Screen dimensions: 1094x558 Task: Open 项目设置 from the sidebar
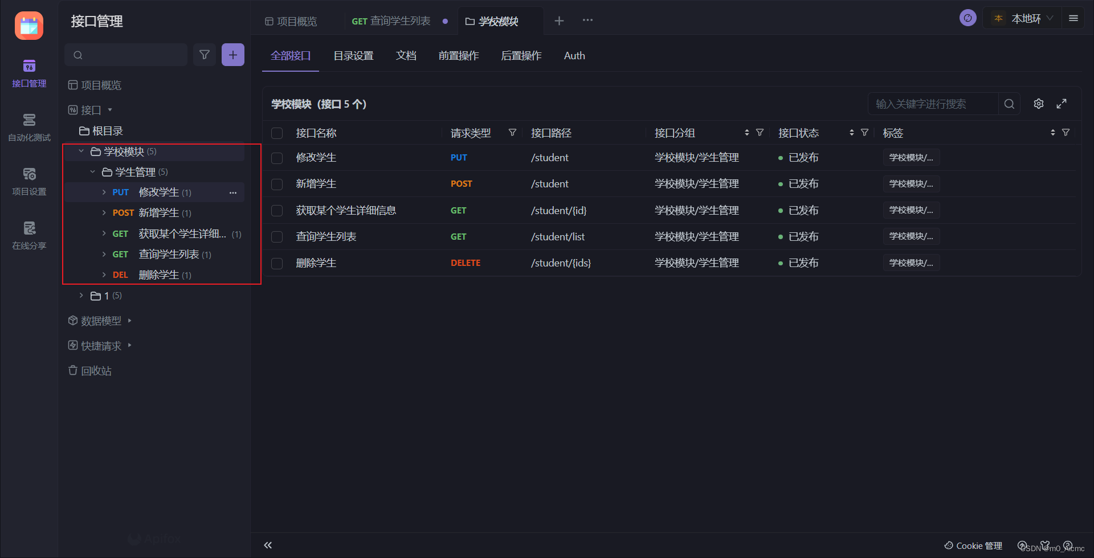click(x=28, y=181)
